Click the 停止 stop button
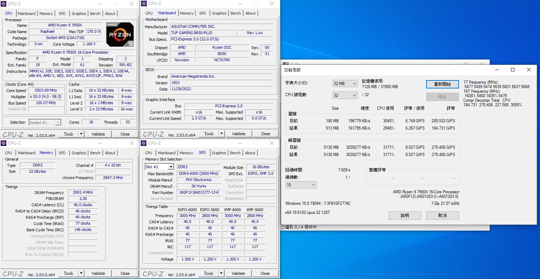 pyautogui.click(x=442, y=97)
